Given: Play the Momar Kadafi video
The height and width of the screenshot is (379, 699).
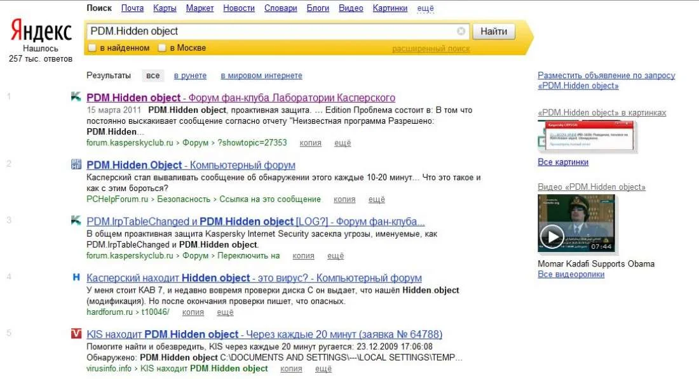Looking at the screenshot, I should tap(552, 237).
